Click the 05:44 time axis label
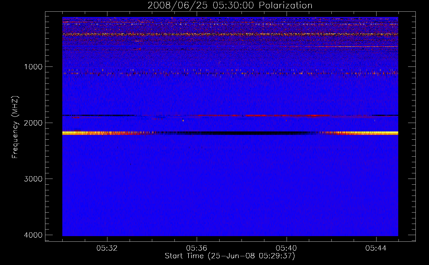This screenshot has height=265, width=429. click(376, 248)
